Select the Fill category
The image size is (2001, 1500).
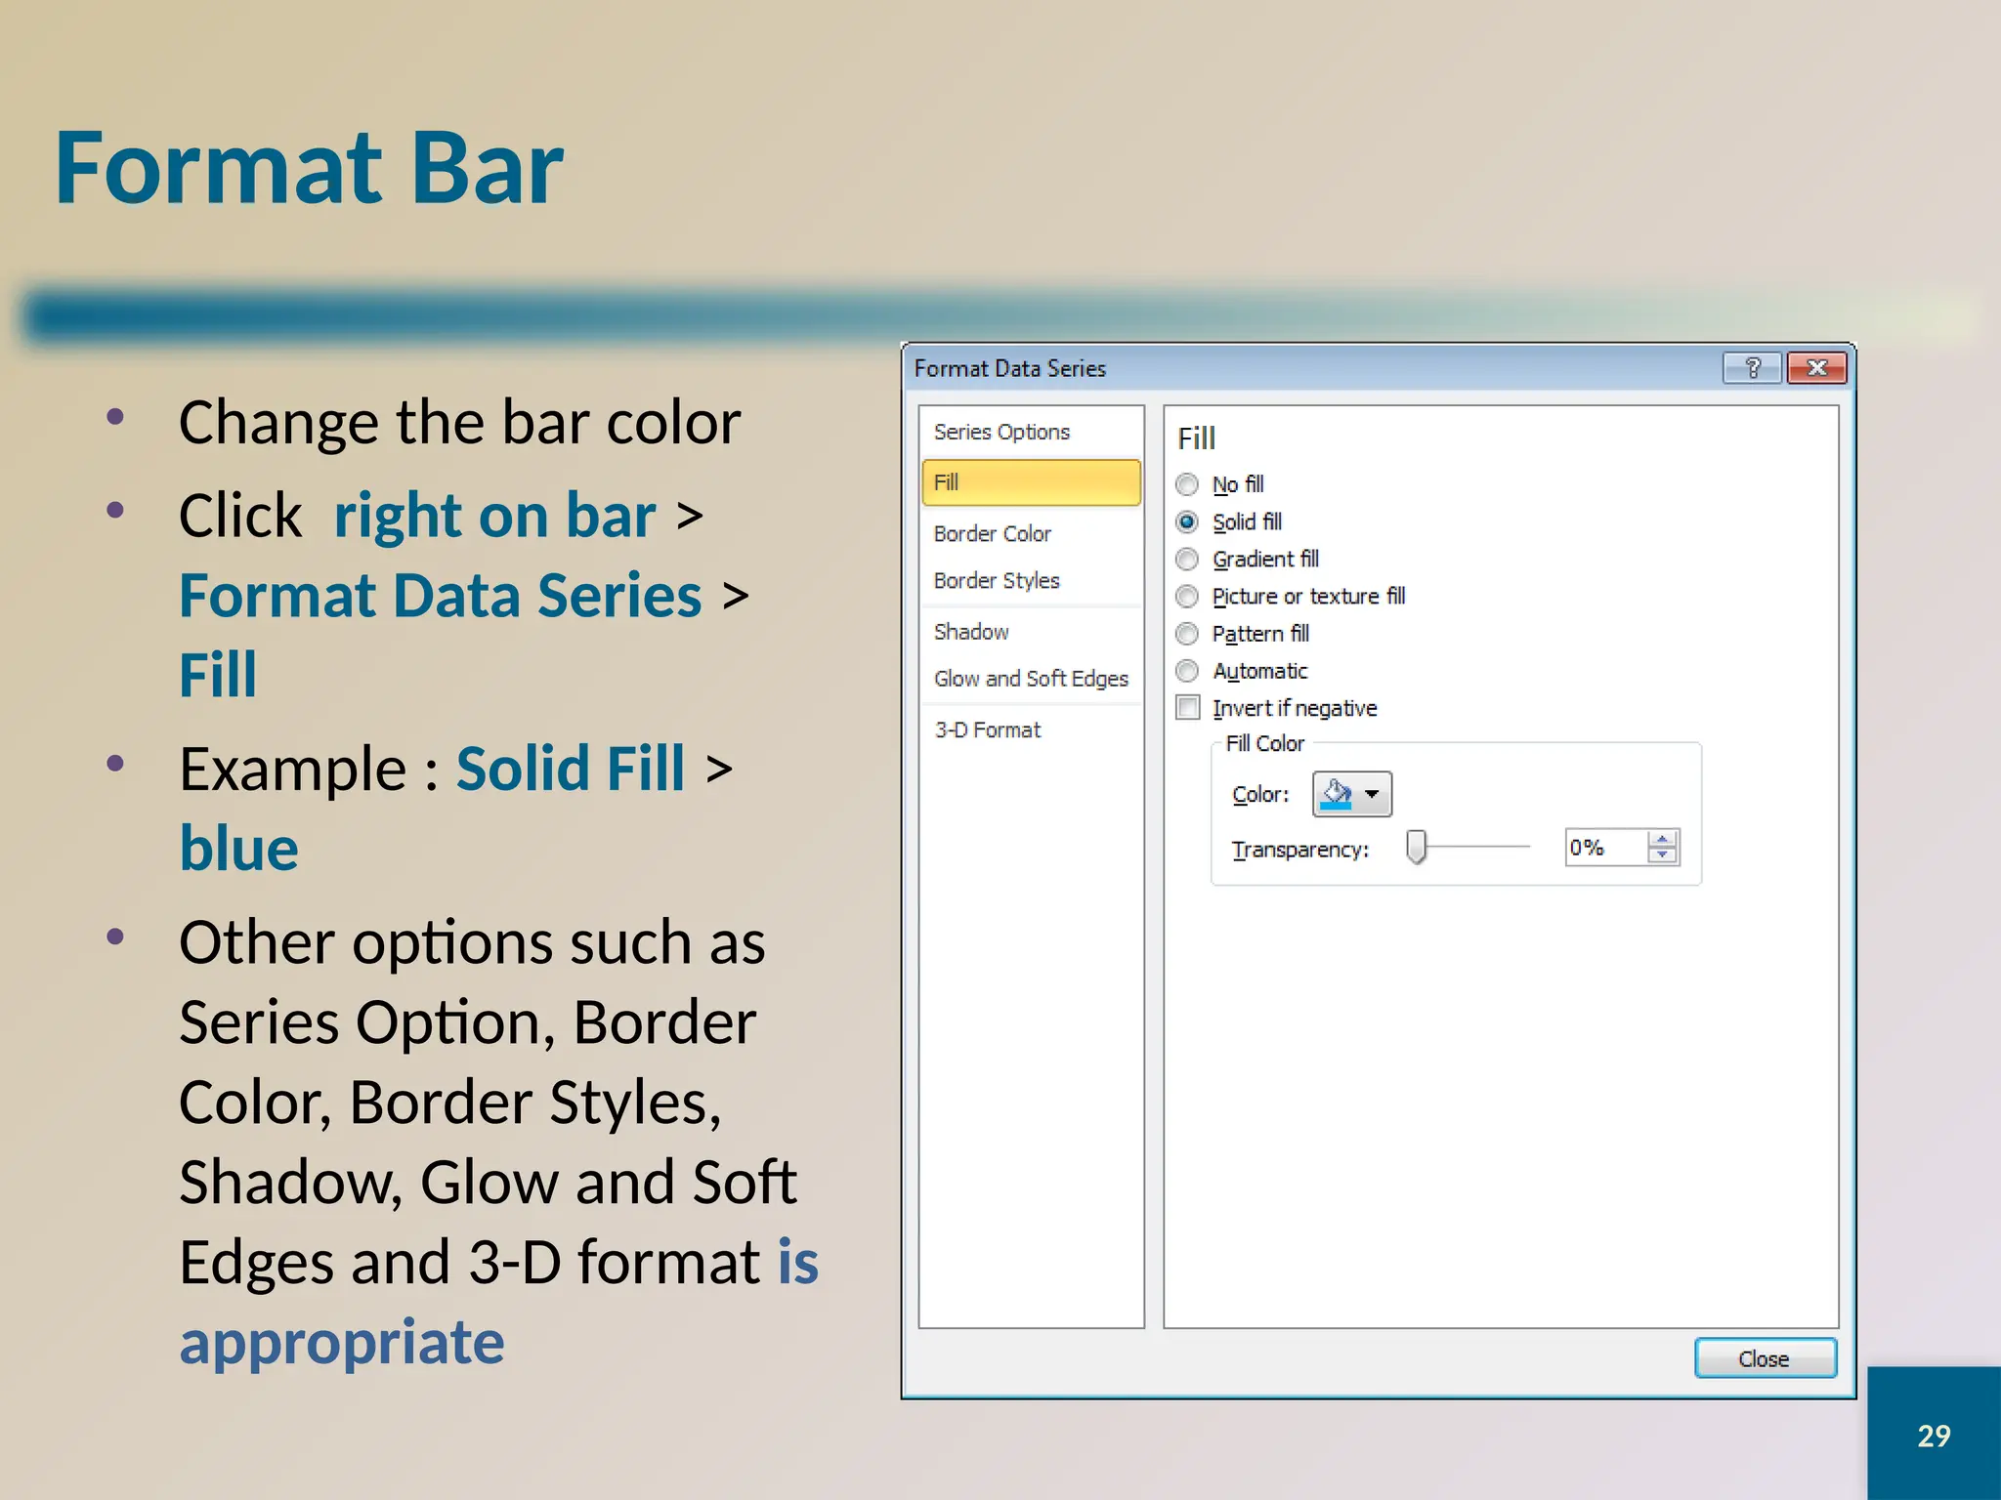pyautogui.click(x=1031, y=482)
